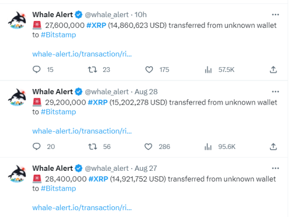This screenshot has height=217, width=292.
Task: Reply to the Aug 28 tweet
Action: pyautogui.click(x=36, y=146)
